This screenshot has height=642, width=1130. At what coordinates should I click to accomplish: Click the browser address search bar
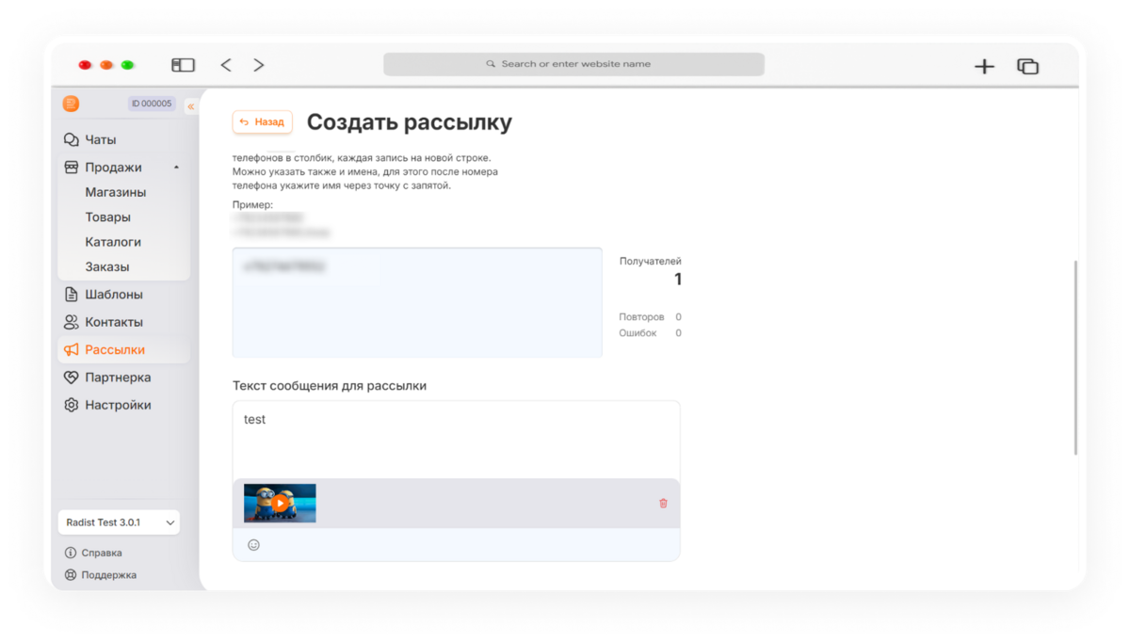[573, 64]
